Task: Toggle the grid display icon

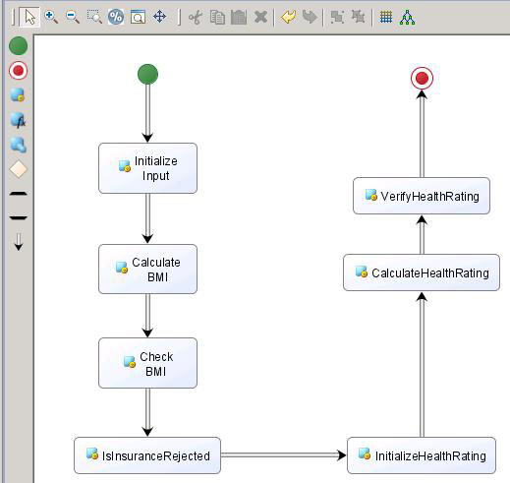Action: [x=386, y=17]
